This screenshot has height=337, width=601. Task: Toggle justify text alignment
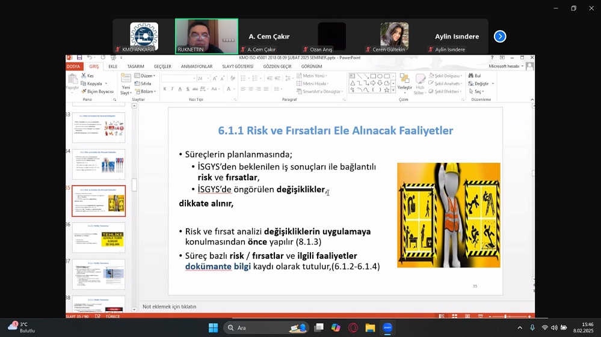pos(266,89)
